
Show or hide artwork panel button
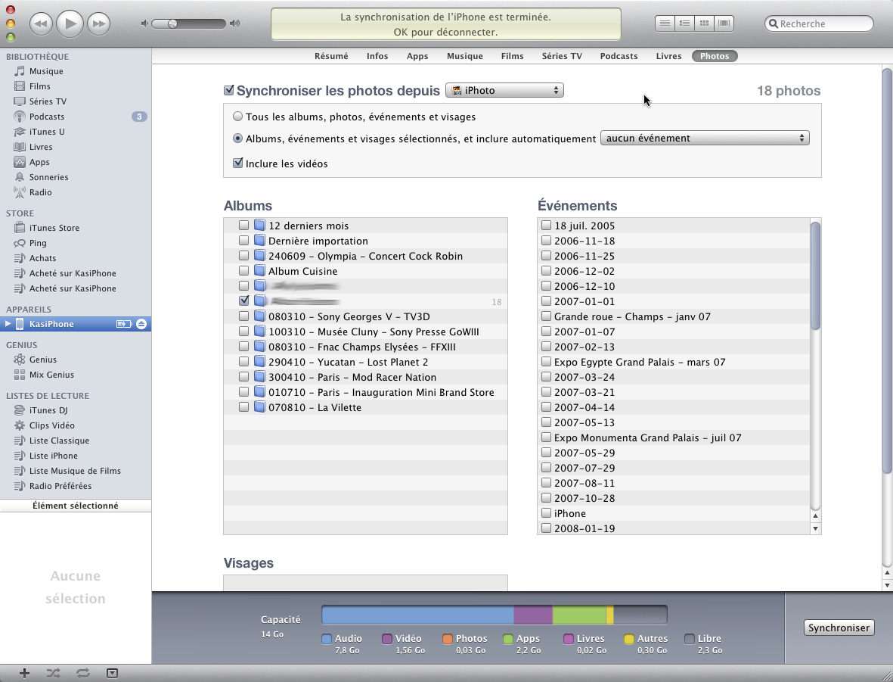pos(112,674)
